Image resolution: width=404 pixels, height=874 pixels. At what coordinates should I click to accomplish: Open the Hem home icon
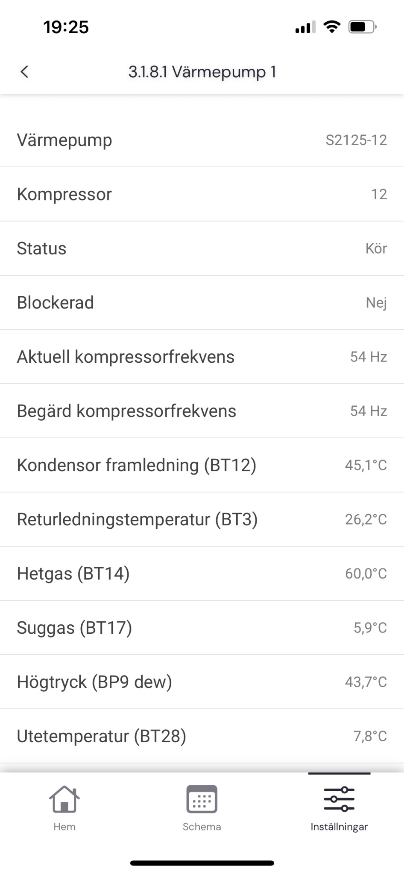[64, 799]
